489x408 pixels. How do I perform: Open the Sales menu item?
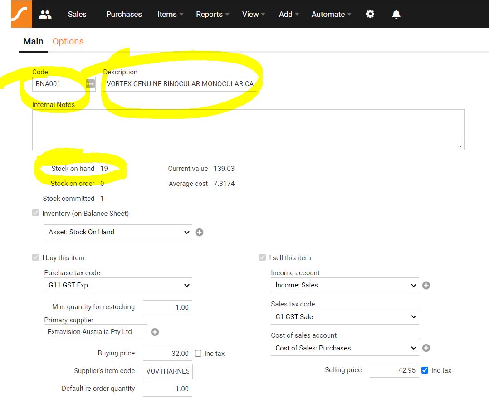pyautogui.click(x=77, y=15)
